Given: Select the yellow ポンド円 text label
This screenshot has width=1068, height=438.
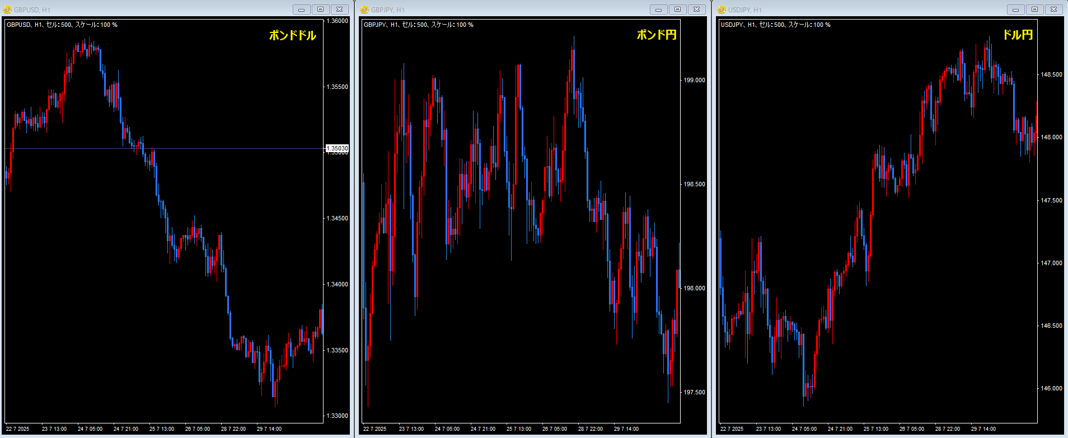Looking at the screenshot, I should tap(656, 35).
